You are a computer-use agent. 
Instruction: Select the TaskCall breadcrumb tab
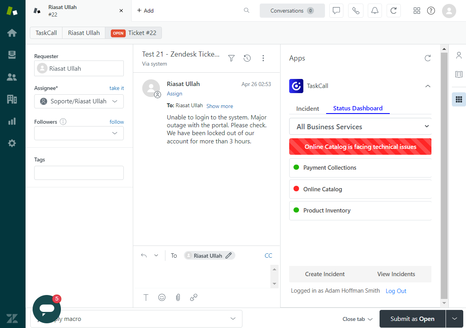point(46,33)
